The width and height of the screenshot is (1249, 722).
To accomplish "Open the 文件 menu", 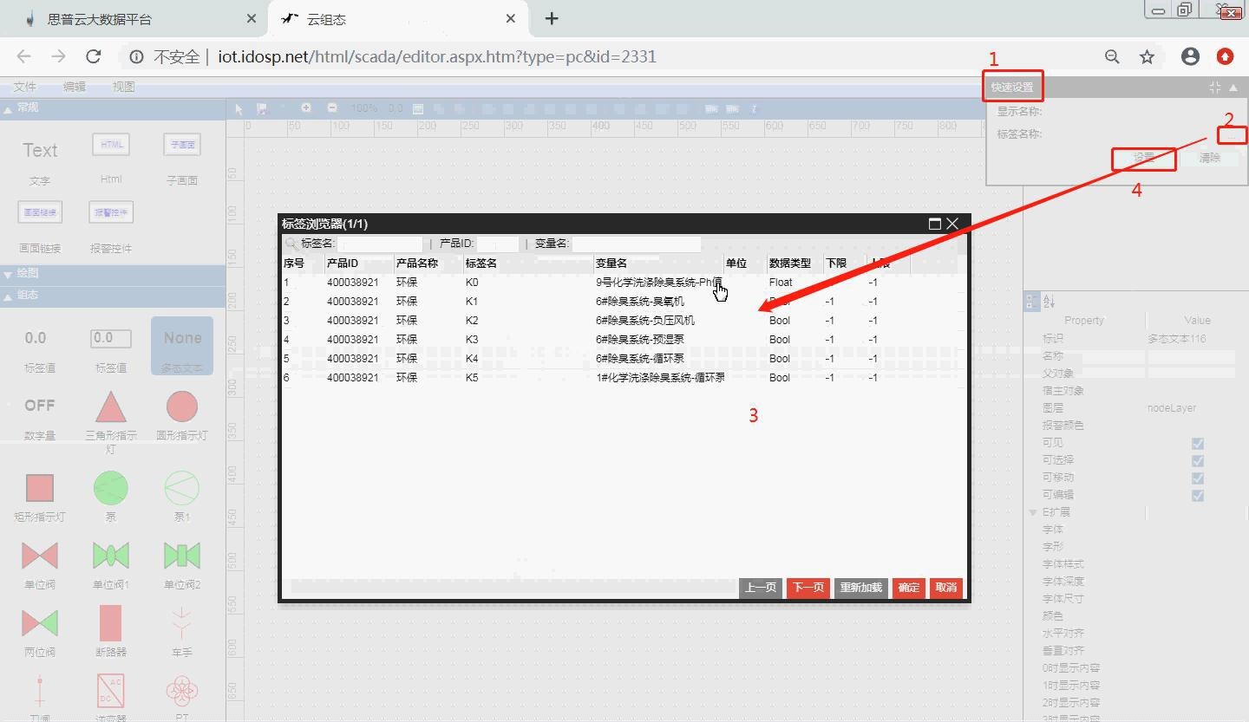I will point(24,87).
